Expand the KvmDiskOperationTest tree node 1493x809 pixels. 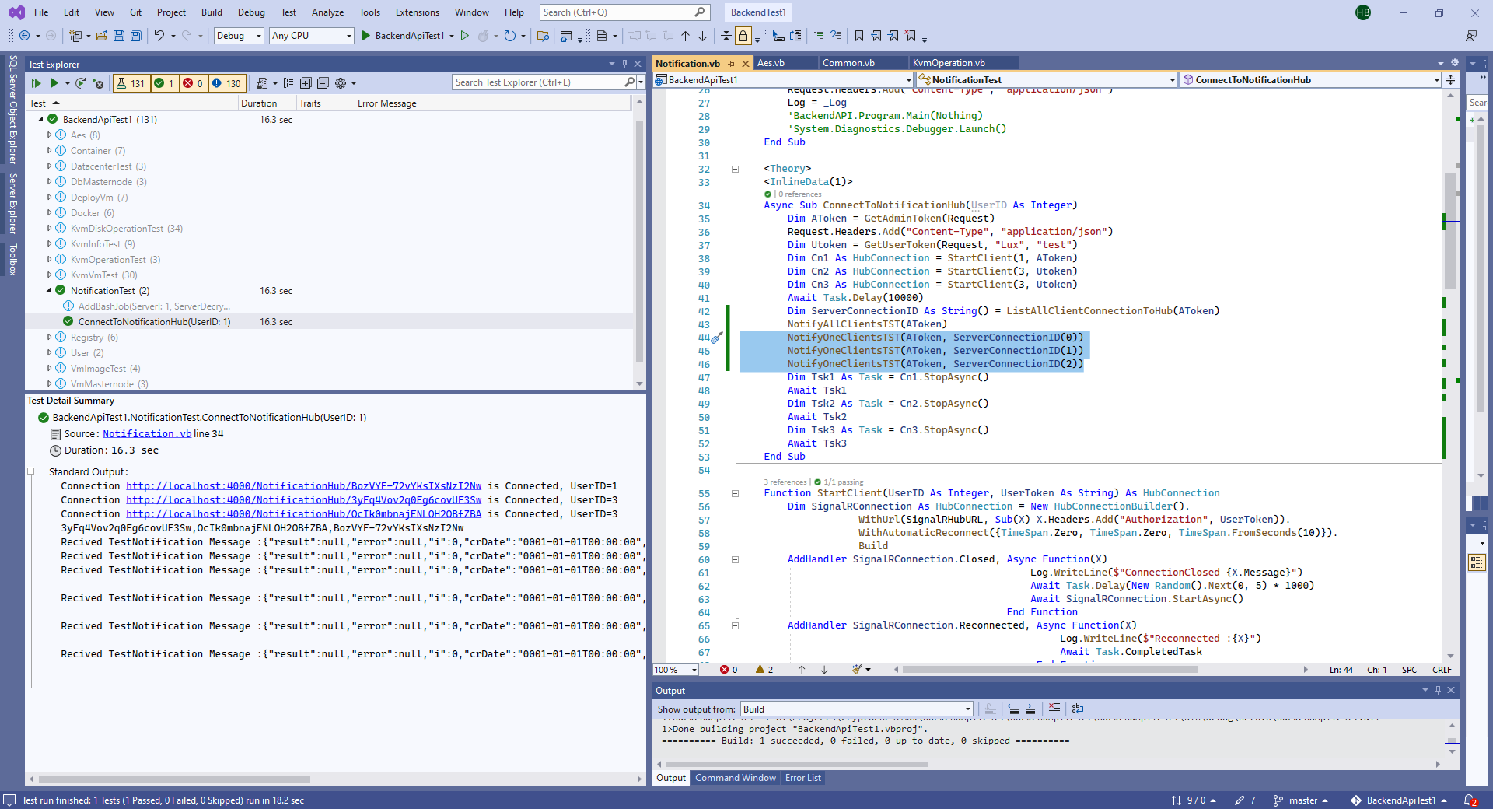coord(49,229)
